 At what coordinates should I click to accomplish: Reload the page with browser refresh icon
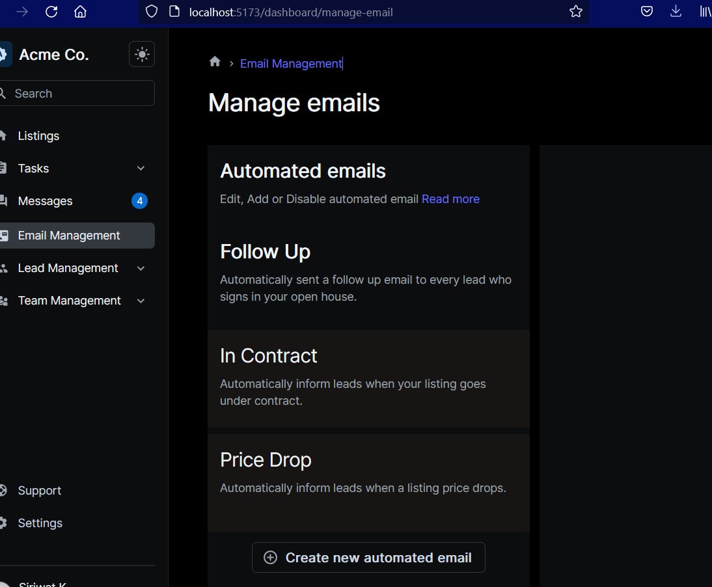click(51, 12)
